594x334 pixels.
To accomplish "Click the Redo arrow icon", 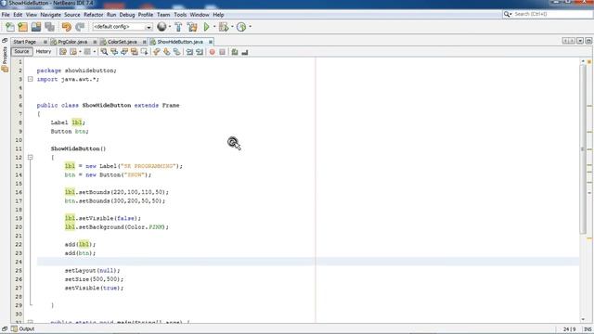I will click(x=80, y=27).
